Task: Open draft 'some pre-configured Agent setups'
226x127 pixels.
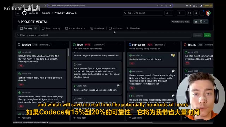Action: 97,71
